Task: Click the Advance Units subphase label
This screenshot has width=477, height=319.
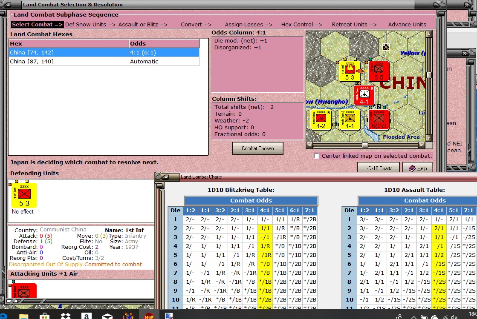Action: tap(407, 25)
